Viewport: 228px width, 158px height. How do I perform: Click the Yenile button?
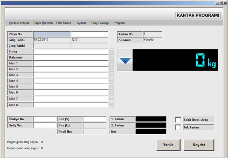[x=168, y=145]
